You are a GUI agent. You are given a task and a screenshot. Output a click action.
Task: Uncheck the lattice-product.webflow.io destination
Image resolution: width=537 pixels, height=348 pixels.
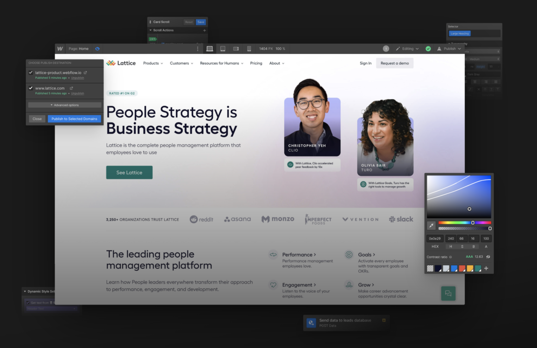[31, 73]
